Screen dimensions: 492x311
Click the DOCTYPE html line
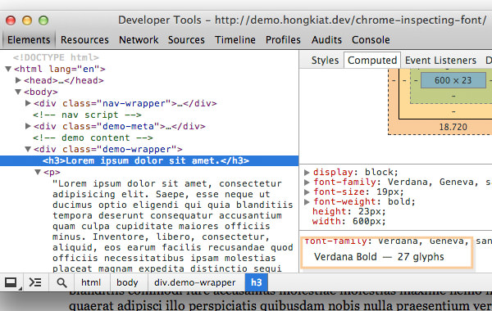point(56,57)
